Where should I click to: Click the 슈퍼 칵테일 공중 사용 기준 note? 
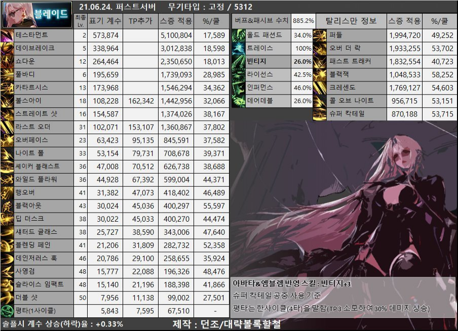click(x=277, y=296)
